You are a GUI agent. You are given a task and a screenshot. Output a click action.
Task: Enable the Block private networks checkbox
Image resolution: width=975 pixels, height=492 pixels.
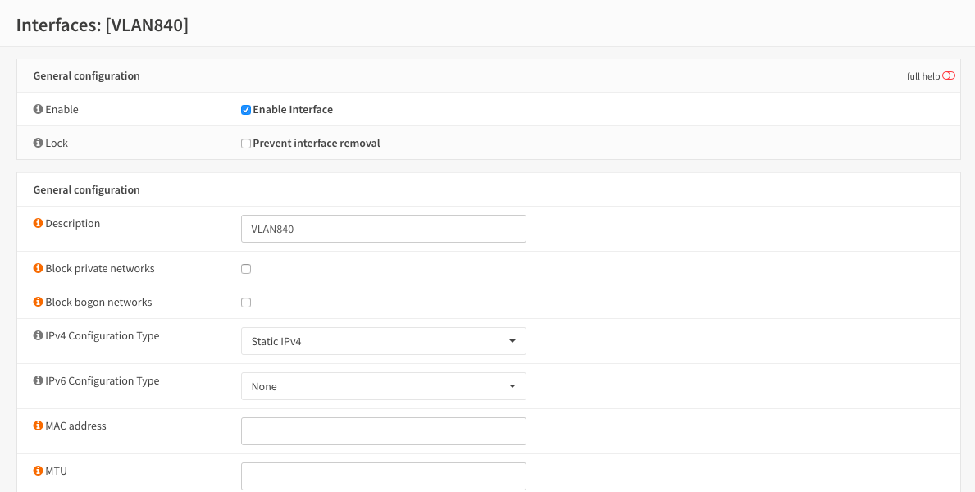[246, 269]
